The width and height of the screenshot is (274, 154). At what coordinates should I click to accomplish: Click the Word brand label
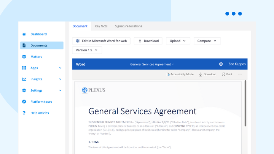click(81, 64)
